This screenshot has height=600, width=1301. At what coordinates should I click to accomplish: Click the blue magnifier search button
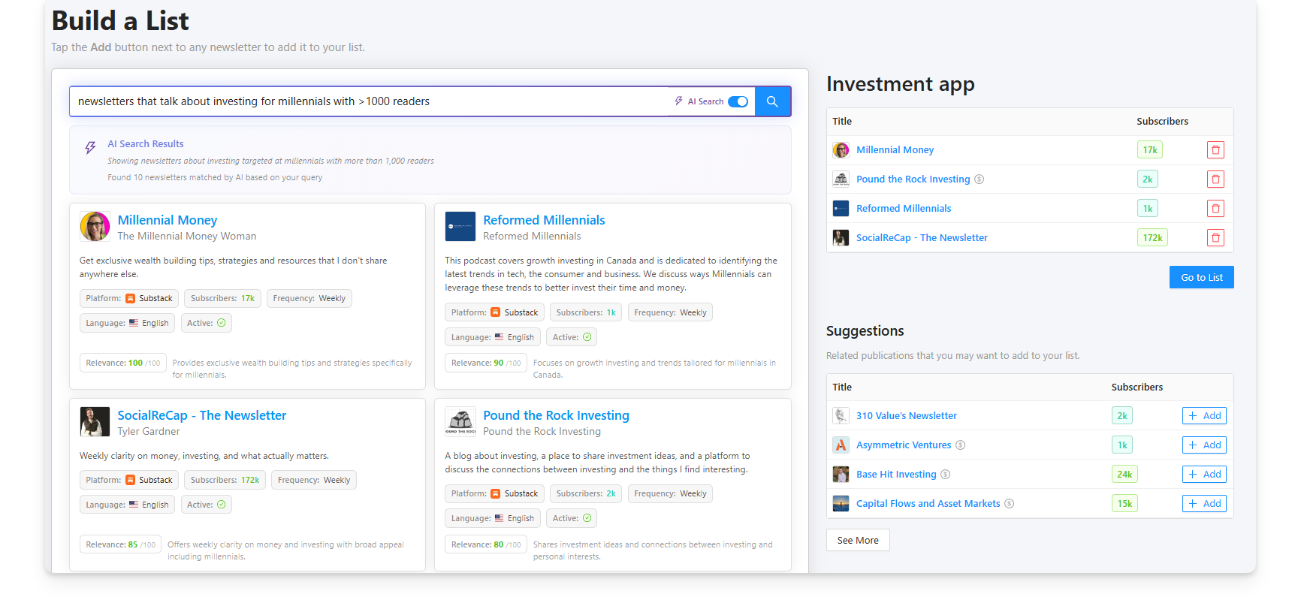772,101
